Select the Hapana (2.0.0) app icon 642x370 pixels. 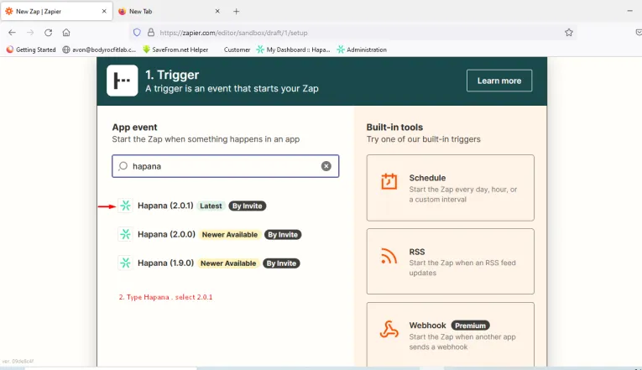coord(125,235)
